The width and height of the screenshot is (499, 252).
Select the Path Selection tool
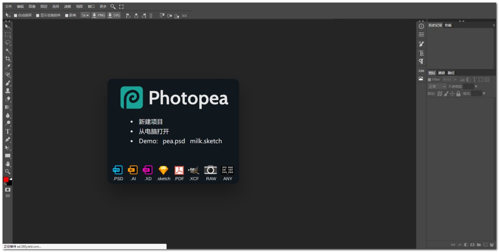click(x=8, y=148)
